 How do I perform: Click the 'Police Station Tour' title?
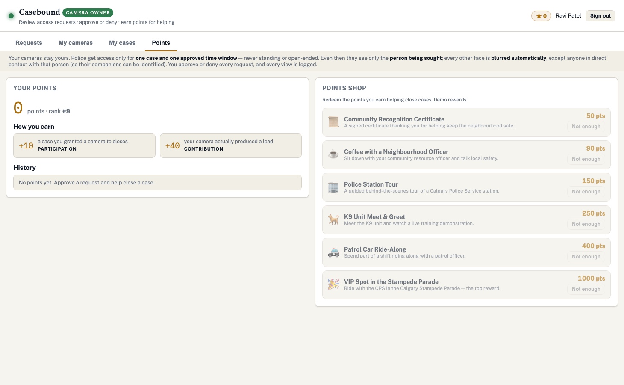tap(371, 184)
